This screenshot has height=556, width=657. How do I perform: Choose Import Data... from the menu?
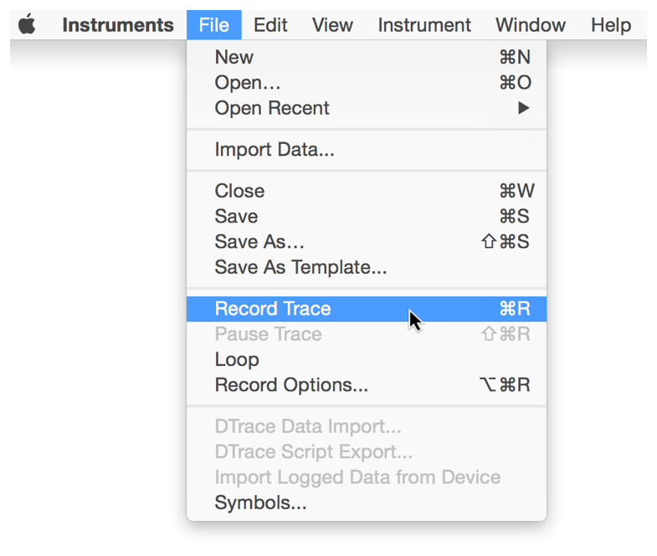tap(275, 150)
